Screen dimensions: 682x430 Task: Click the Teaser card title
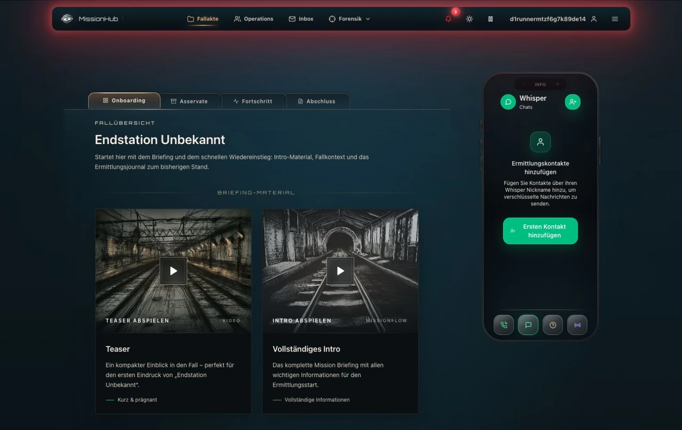click(118, 349)
